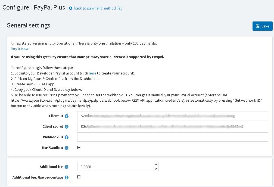Click the 'here' link to create account
Image resolution: width=274 pixels, height=187 pixels.
[92, 73]
